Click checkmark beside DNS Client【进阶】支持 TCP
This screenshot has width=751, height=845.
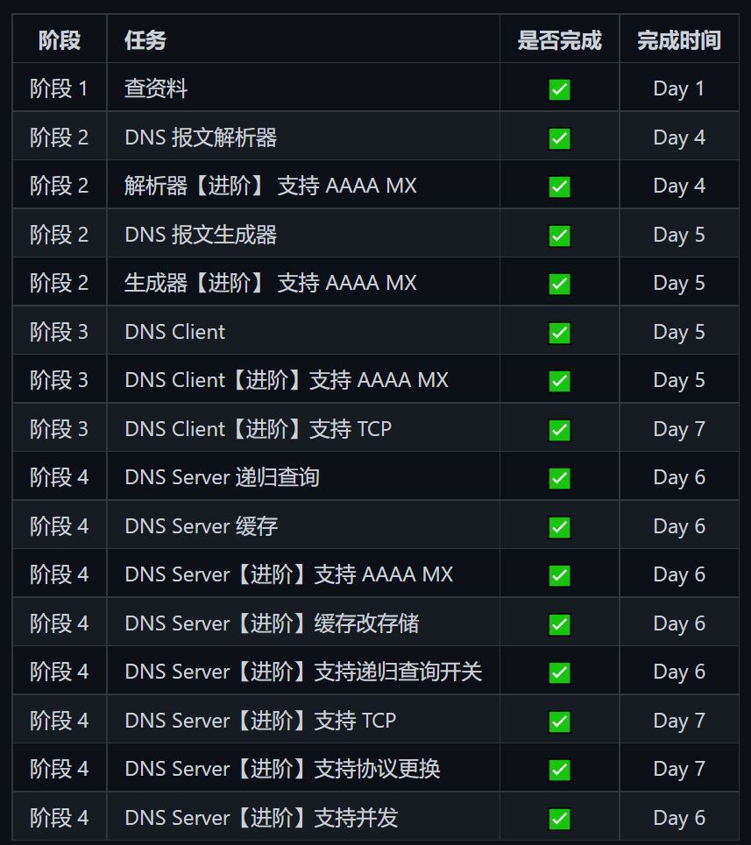(x=560, y=430)
